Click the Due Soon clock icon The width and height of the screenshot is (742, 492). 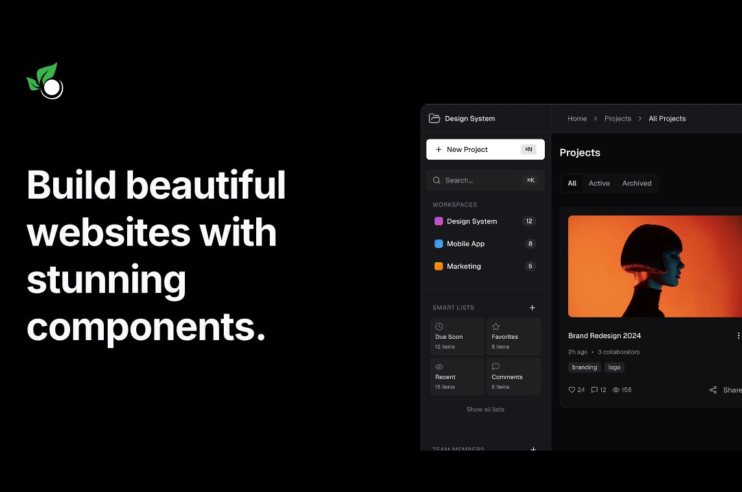point(439,326)
